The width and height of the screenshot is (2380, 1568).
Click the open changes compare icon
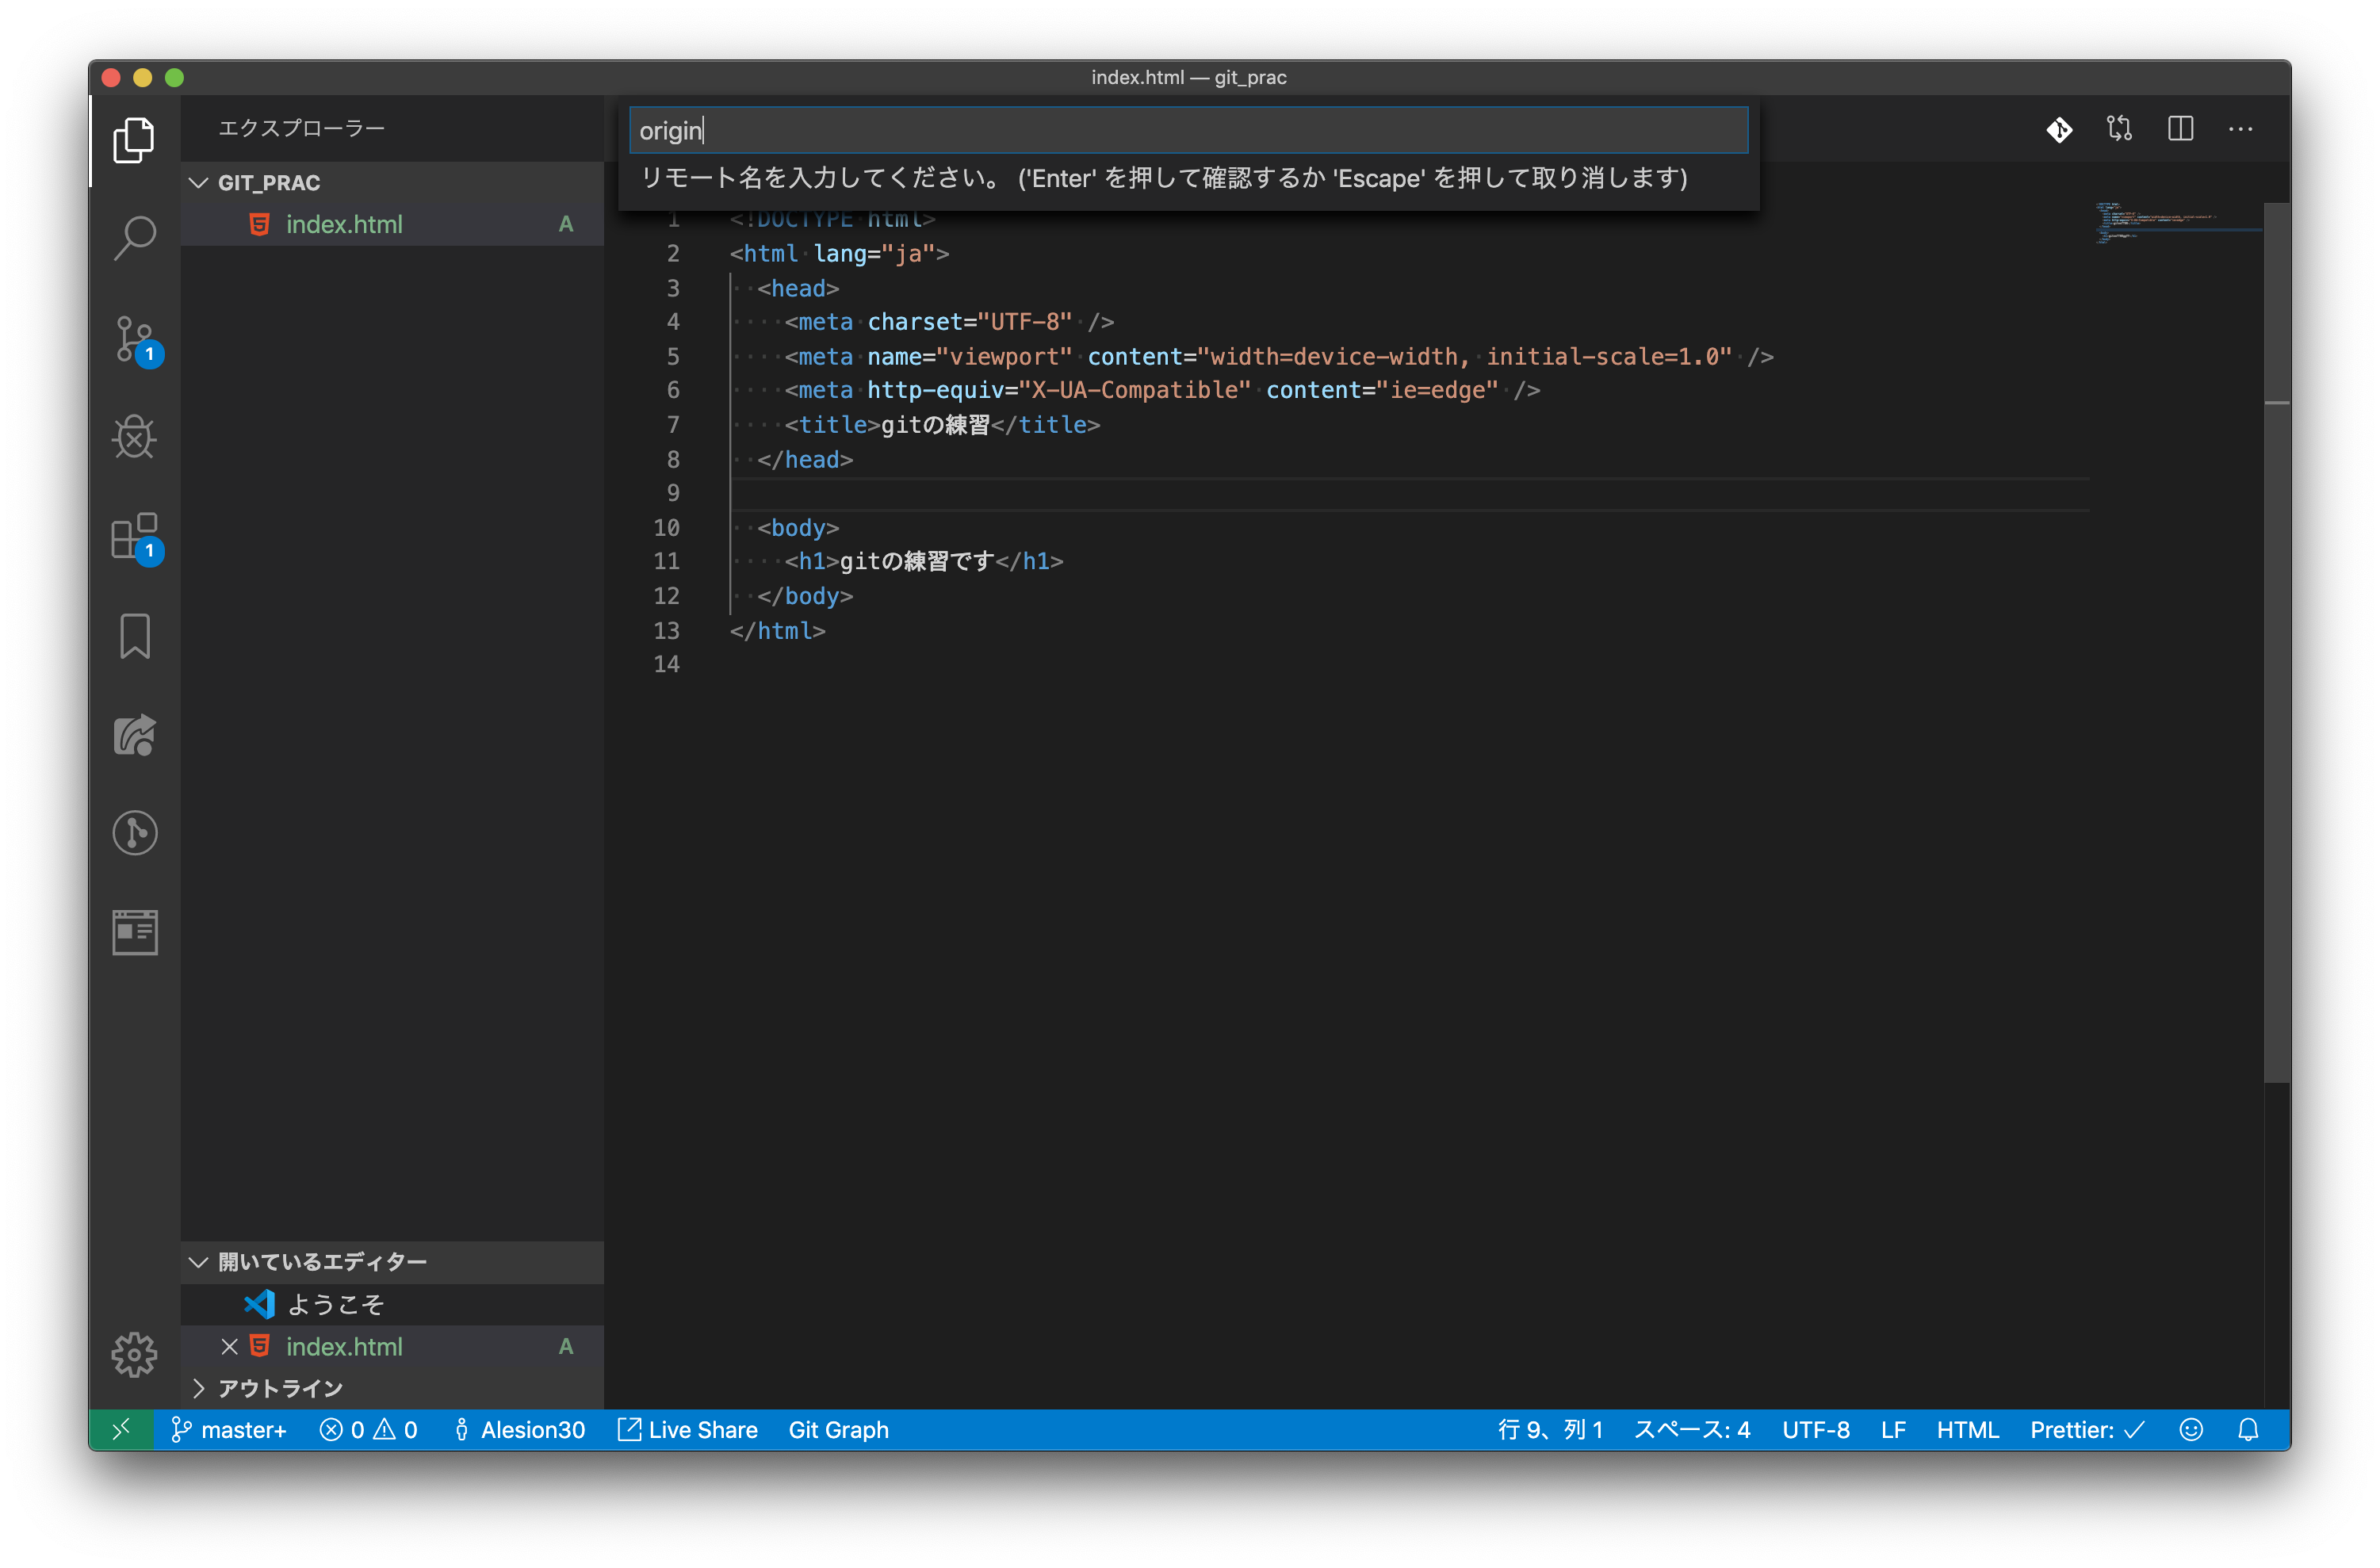pyautogui.click(x=2119, y=129)
